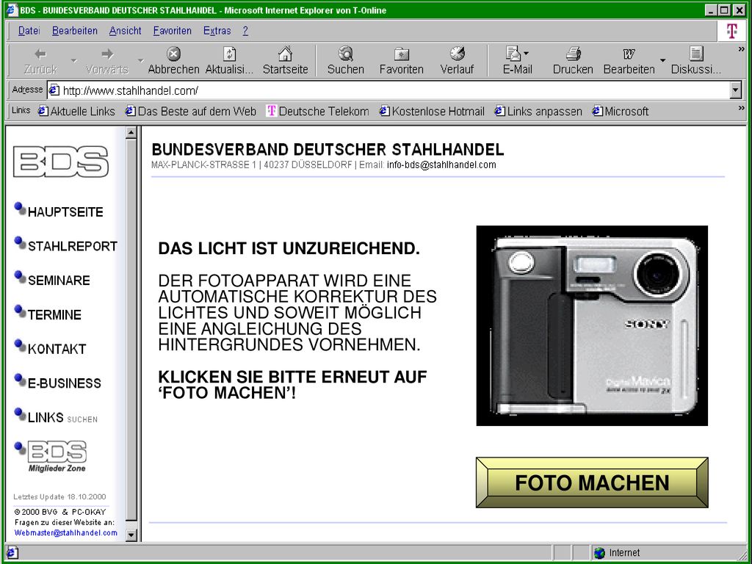Click the FOTO MACHEN button

click(592, 482)
